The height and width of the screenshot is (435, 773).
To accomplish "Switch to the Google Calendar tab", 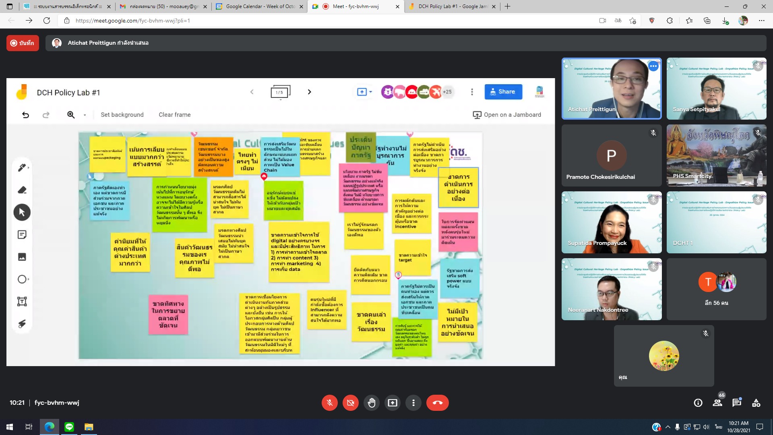I will click(x=260, y=6).
